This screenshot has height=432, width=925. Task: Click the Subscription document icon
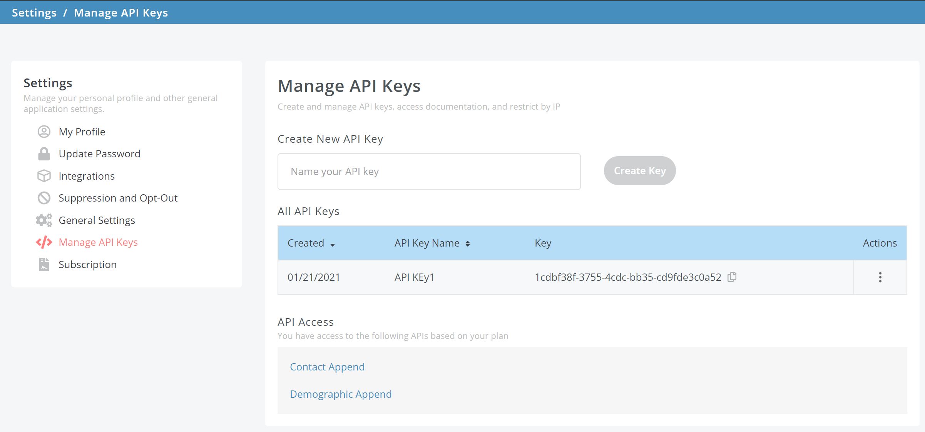point(44,265)
